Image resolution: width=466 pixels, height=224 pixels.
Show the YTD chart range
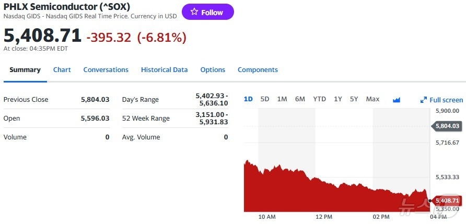point(319,99)
